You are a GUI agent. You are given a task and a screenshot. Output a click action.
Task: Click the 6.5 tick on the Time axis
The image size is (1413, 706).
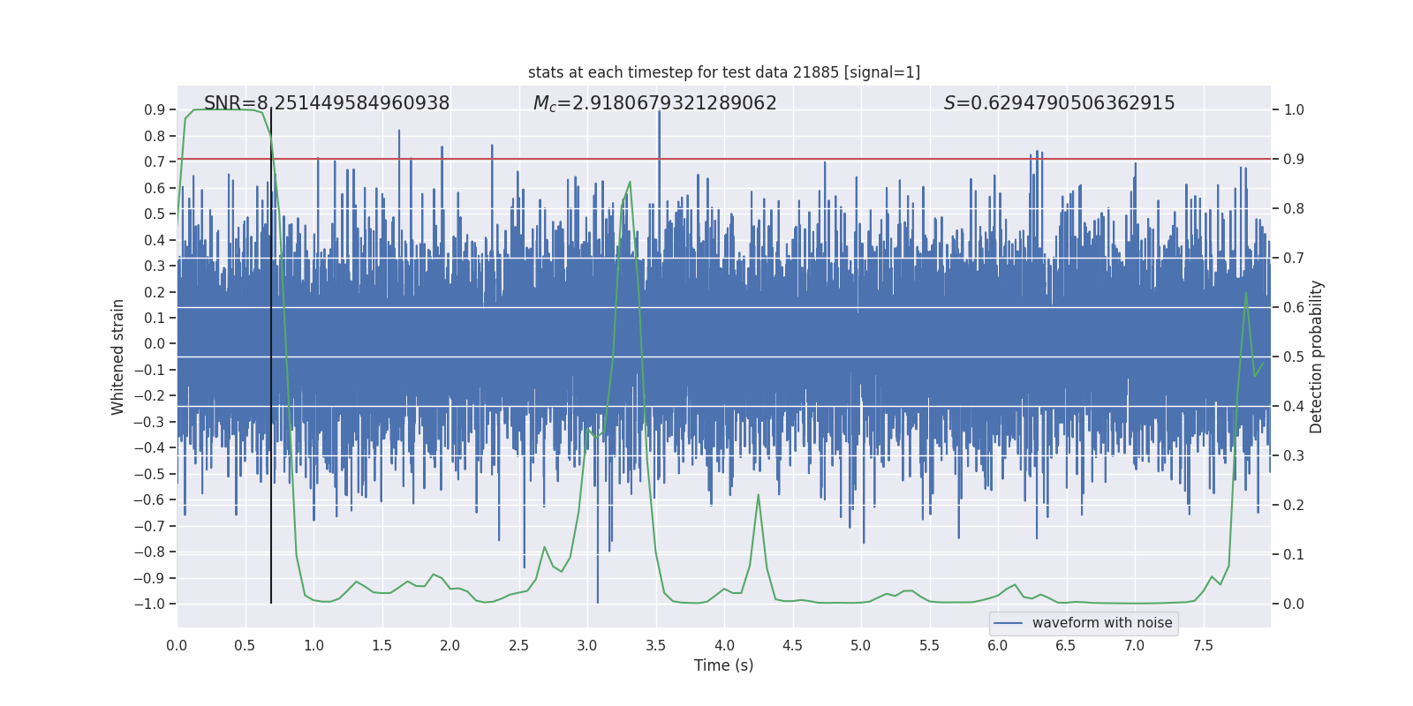[x=1066, y=645]
